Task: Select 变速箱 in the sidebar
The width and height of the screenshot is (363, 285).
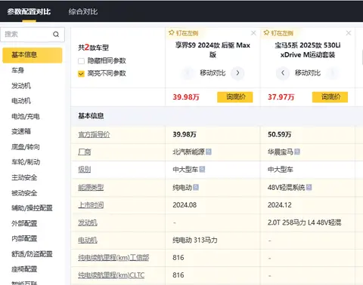Action: click(x=21, y=131)
